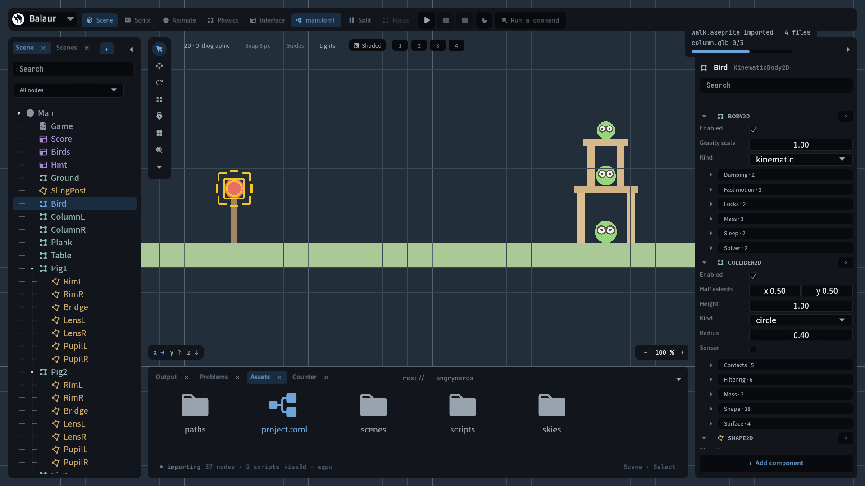Pause the running scene

tap(446, 20)
